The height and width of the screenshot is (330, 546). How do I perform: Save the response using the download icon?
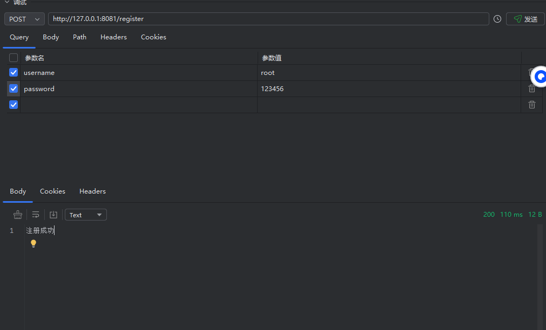tap(53, 215)
